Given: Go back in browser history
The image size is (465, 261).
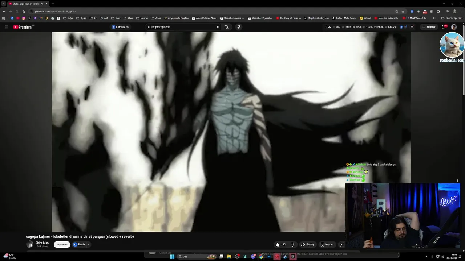Looking at the screenshot, I should (x=4, y=11).
